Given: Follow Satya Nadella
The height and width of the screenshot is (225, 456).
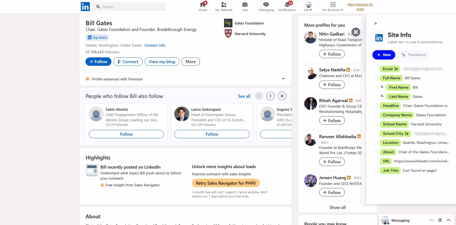Looking at the screenshot, I should click(332, 85).
